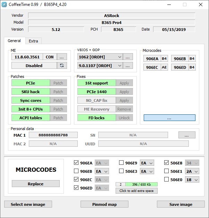This screenshot has height=218, width=209.
Task: Open the Microcodes browse button
Action: 169,118
